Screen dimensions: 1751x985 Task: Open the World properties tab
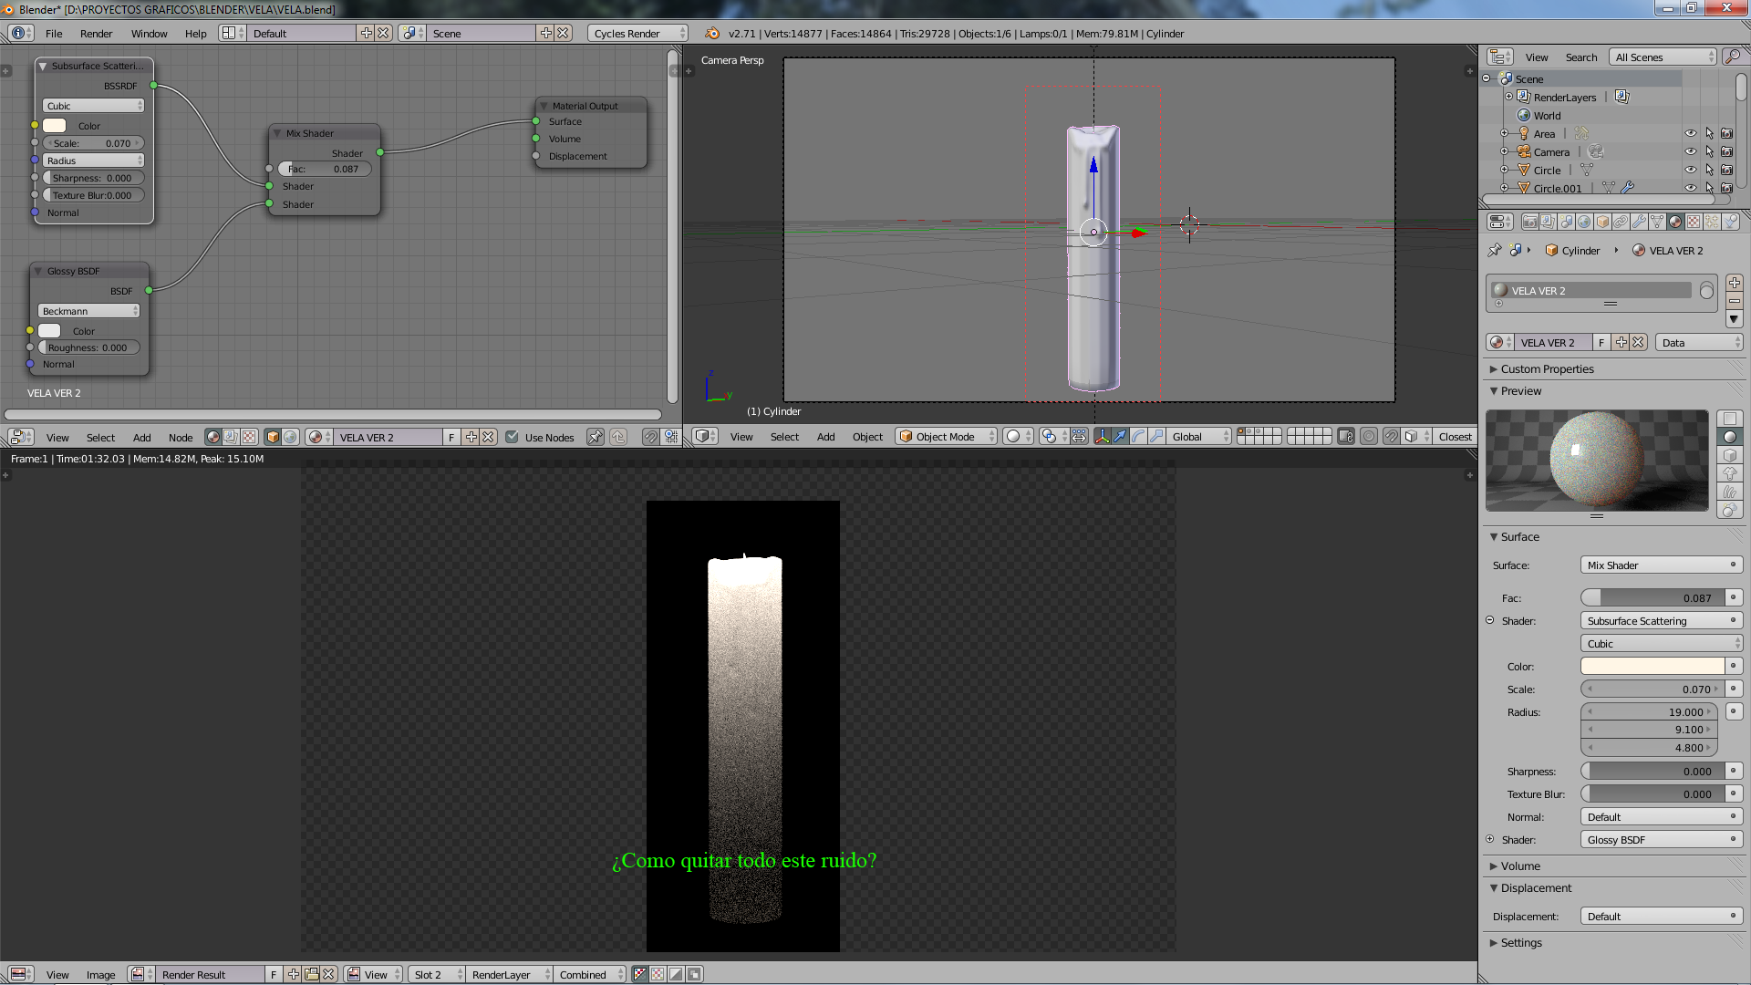1584,222
